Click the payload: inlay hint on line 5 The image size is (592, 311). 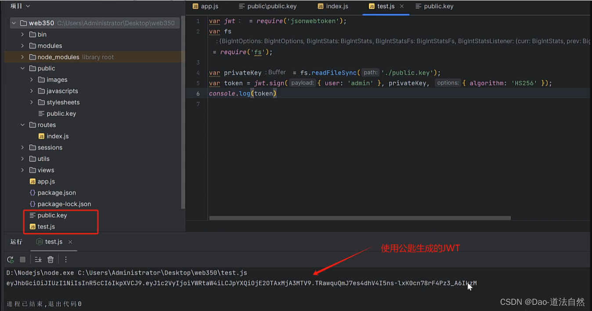coord(303,83)
